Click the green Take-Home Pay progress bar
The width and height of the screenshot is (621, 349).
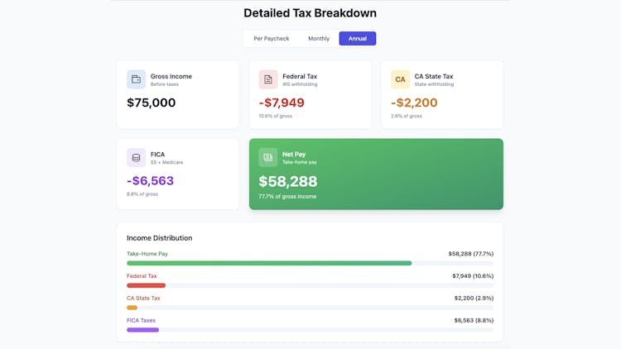269,264
